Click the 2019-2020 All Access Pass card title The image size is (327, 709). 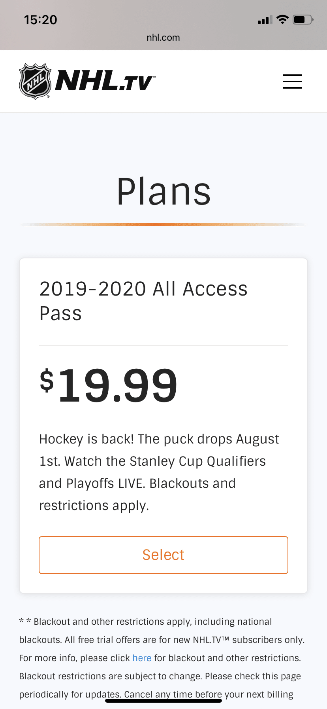143,301
